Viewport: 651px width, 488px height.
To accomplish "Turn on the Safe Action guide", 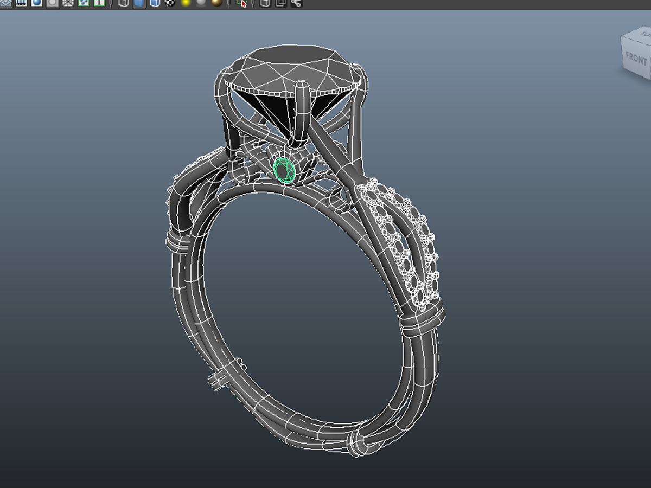I will pyautogui.click(x=84, y=3).
